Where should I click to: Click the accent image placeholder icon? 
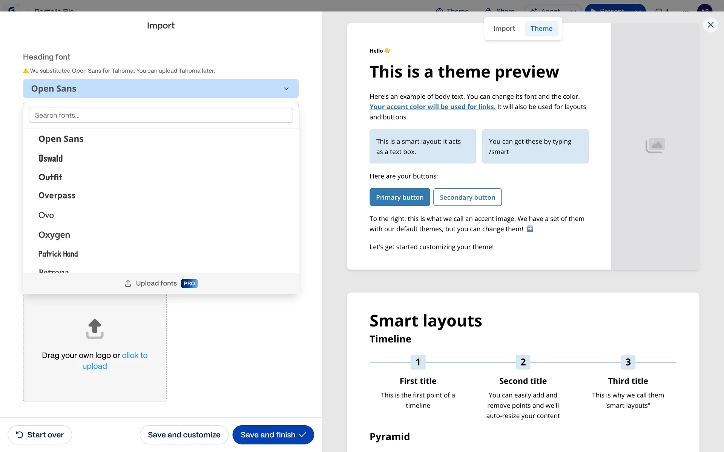pyautogui.click(x=655, y=145)
